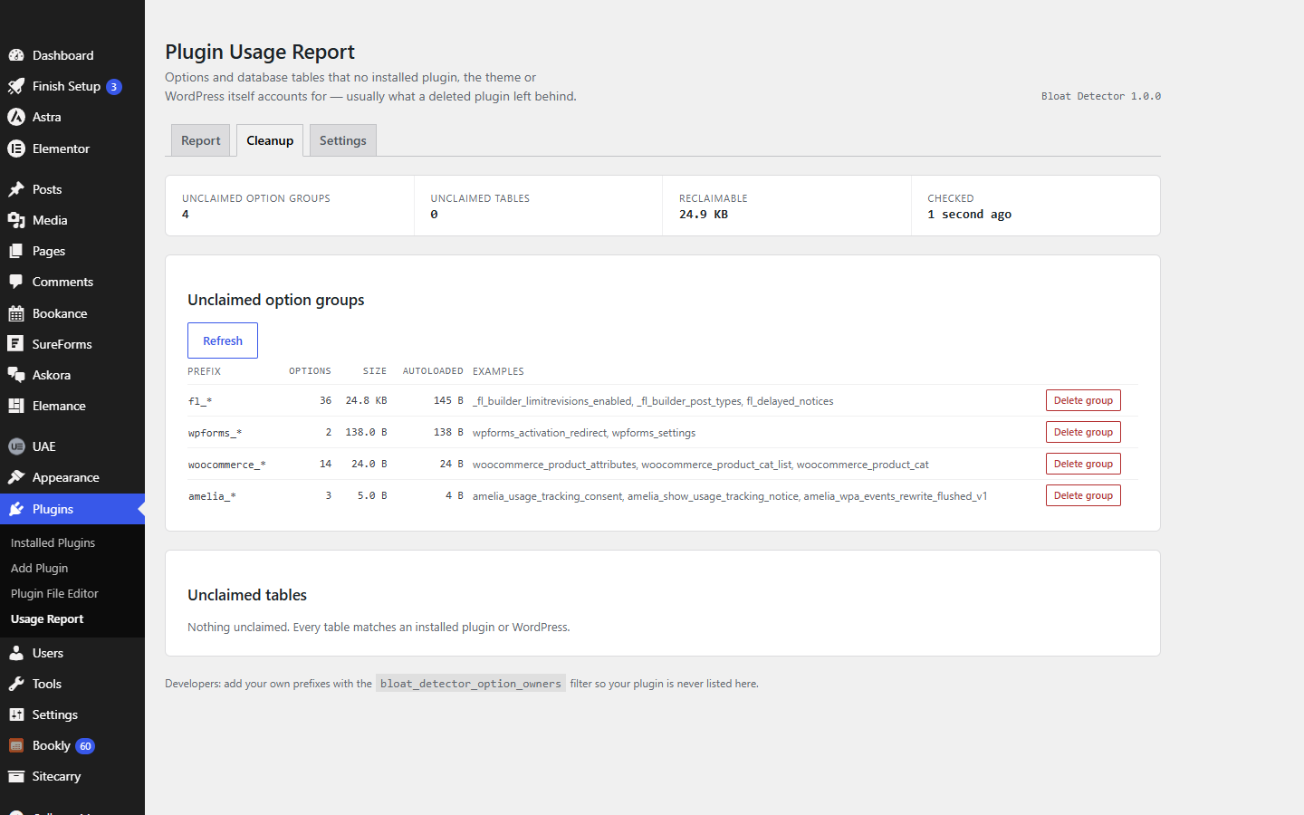Delete the fl_* option group
Viewport: 1304px width, 815px height.
(x=1083, y=400)
